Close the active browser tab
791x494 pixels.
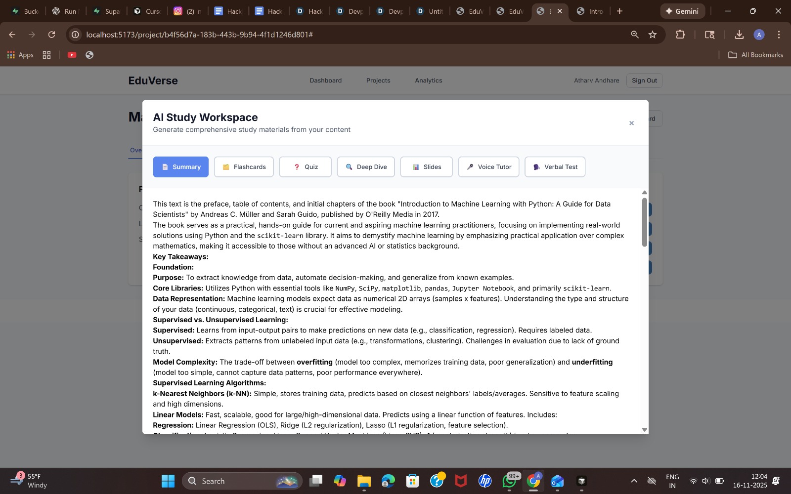[560, 11]
